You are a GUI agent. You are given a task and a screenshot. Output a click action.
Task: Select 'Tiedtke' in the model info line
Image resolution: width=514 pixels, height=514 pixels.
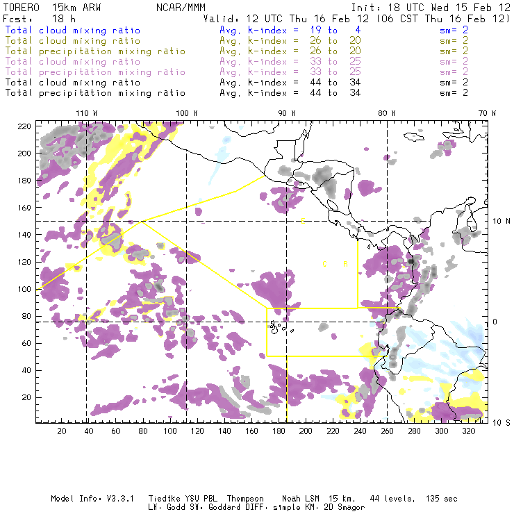tap(164, 499)
